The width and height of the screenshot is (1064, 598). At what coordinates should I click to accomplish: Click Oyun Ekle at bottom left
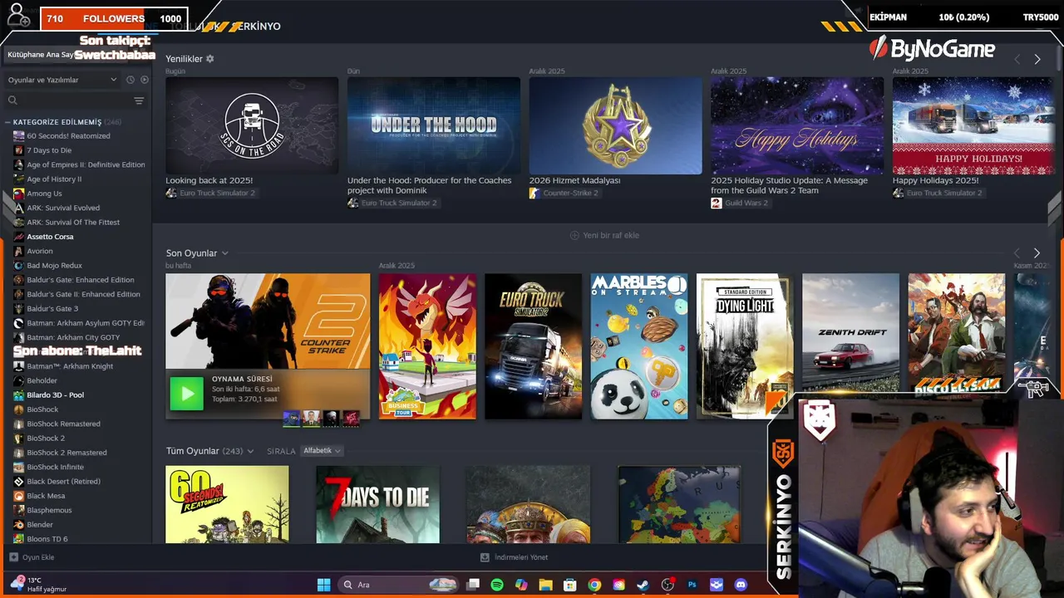(32, 557)
